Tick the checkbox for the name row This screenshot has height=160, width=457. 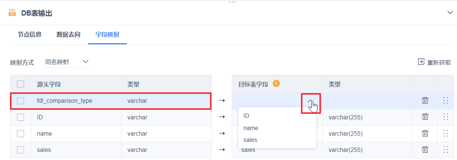pos(21,133)
